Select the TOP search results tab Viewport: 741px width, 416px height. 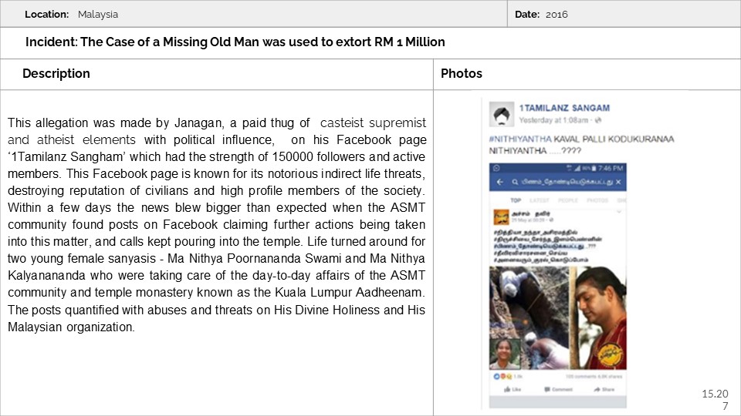click(x=516, y=200)
